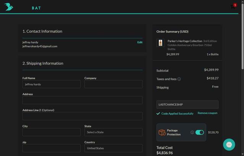Click the Shipping Free value
This screenshot has height=156, width=244.
pyautogui.click(x=215, y=86)
